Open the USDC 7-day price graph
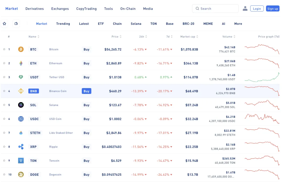The image size is (283, 182). 262,118
